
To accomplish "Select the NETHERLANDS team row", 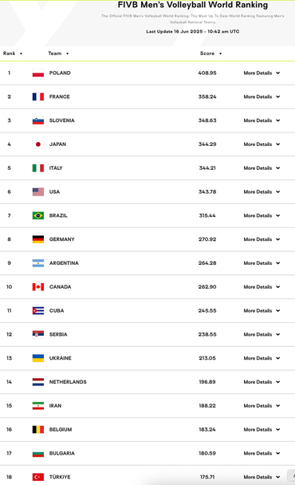I will (147, 382).
